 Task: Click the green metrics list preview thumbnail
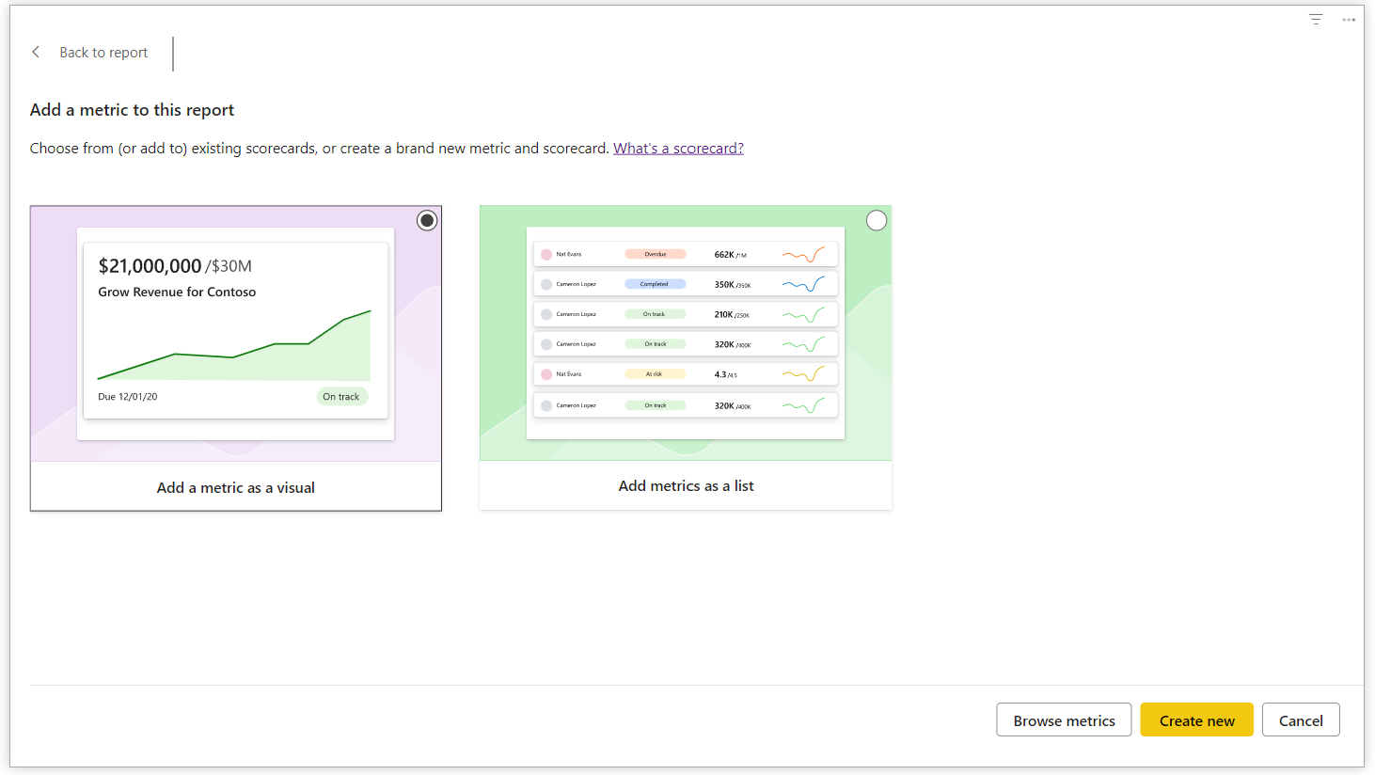point(686,333)
